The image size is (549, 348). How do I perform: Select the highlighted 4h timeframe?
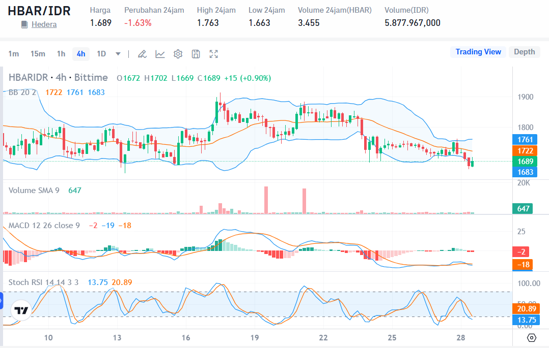80,53
